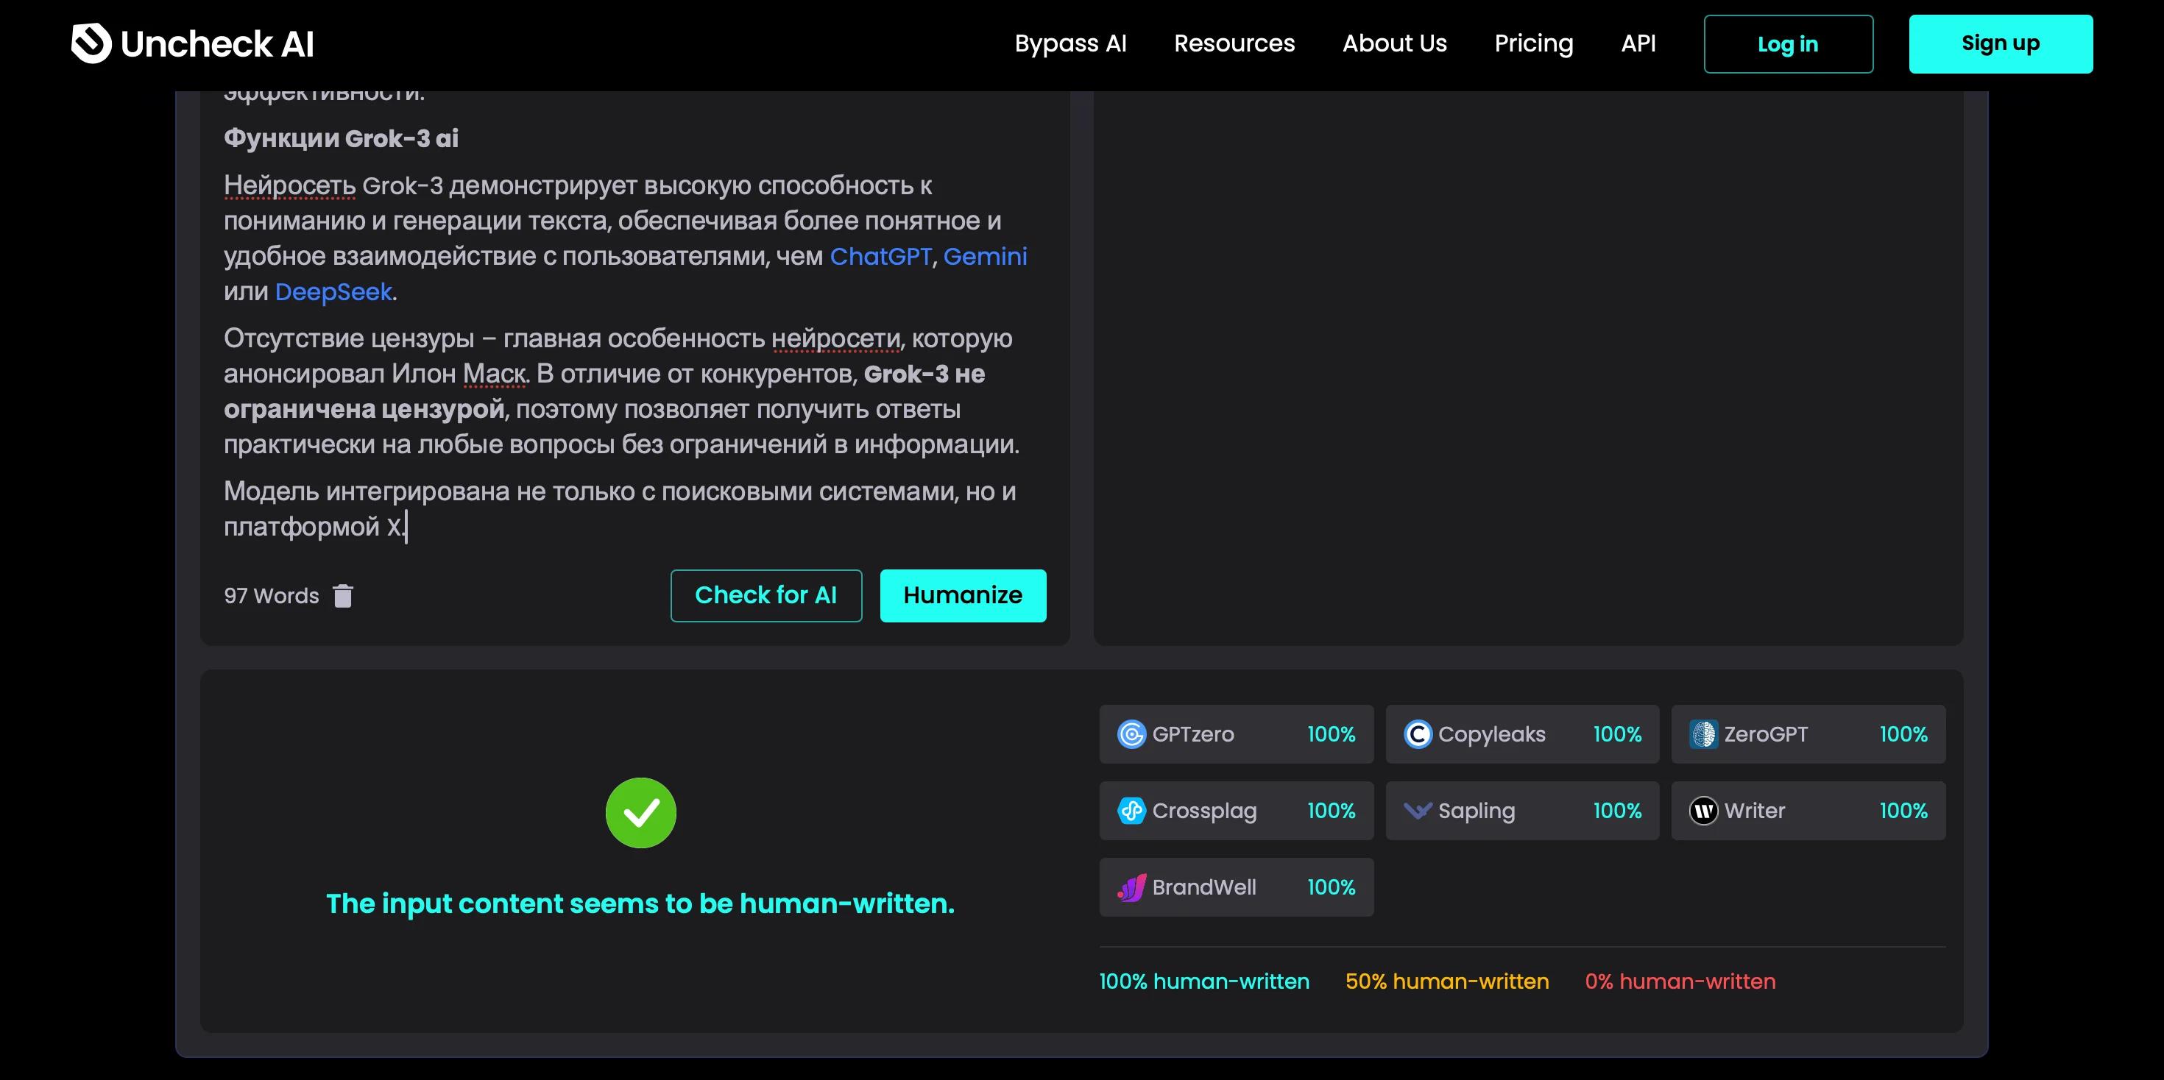Open the Pricing page
Screen dimensions: 2164x1080
pos(1534,43)
